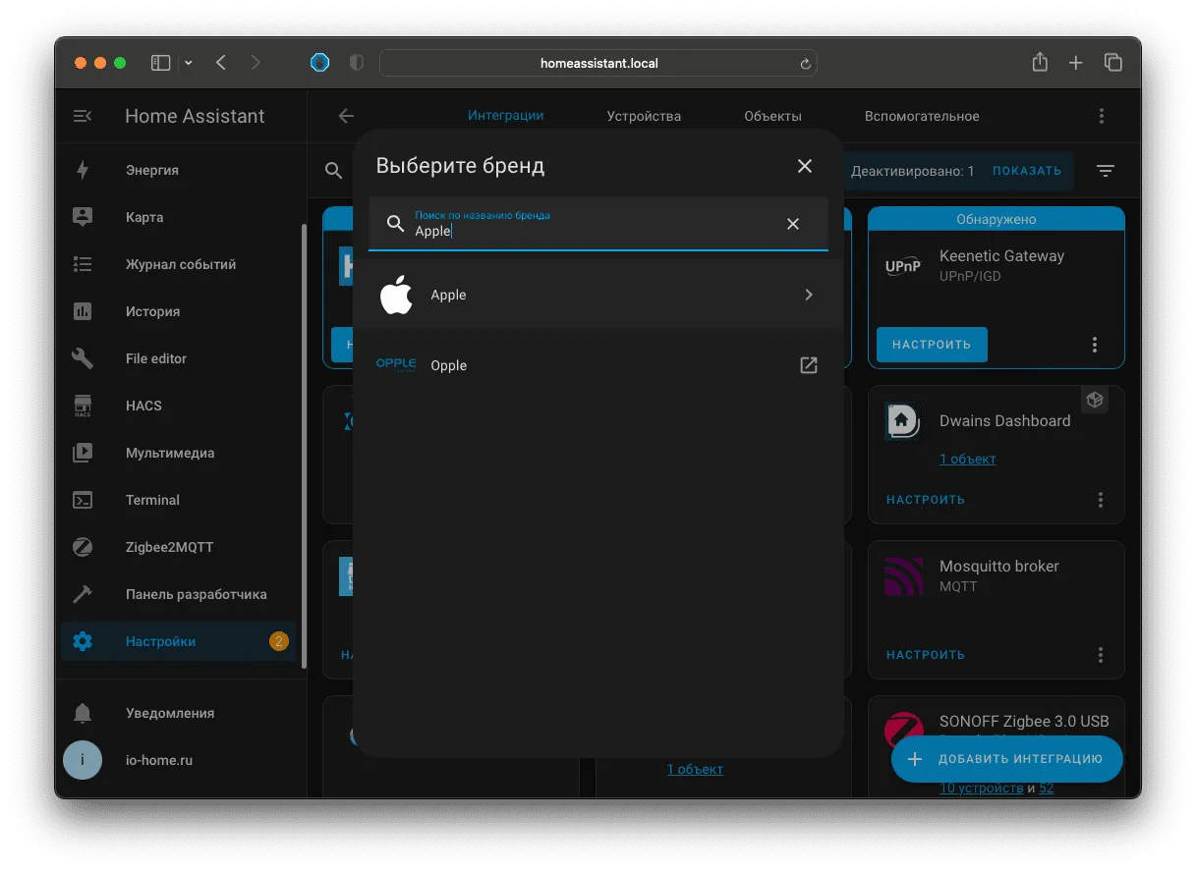Viewport: 1196px width, 871px height.
Task: Open Keenetic Gateway three-dot menu
Action: (1095, 345)
